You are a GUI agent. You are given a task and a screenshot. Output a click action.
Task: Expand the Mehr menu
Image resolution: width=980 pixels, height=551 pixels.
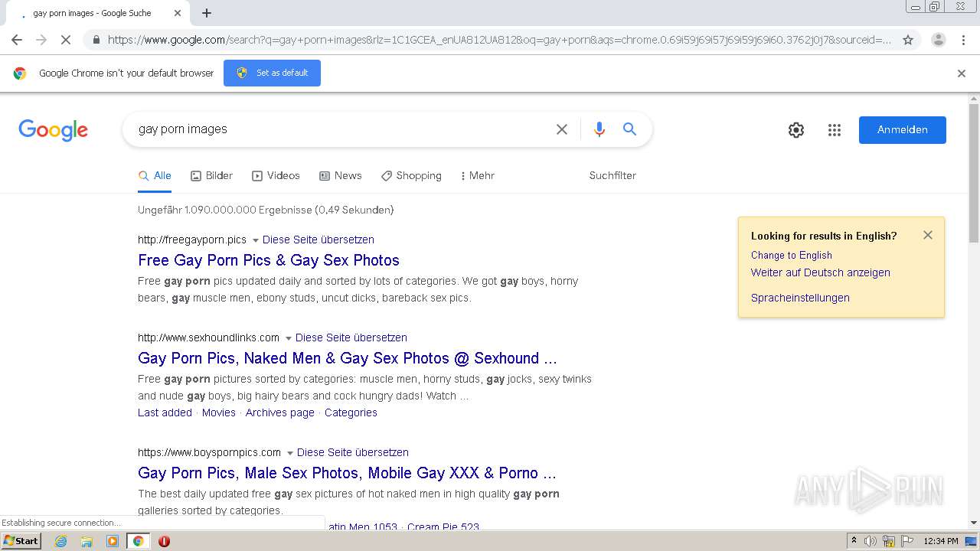[477, 175]
